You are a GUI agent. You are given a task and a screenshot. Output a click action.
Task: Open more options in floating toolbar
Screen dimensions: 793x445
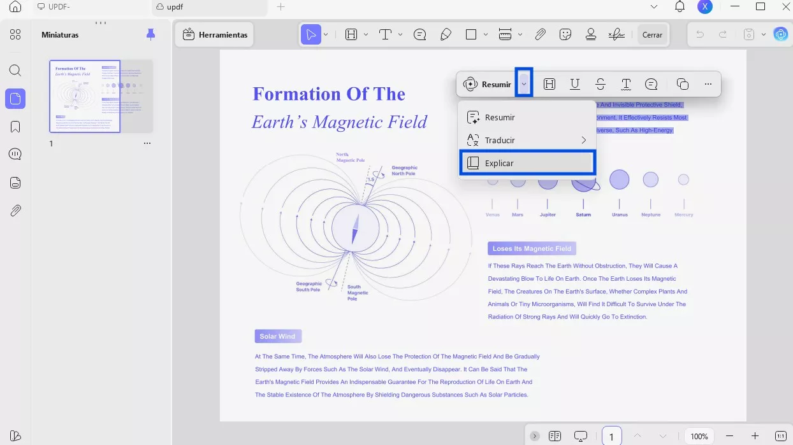coord(708,84)
